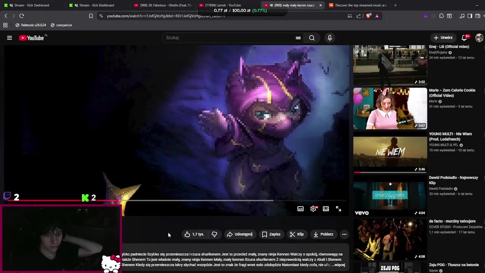Open the de facto murzyny tańcujom thumbnail

point(390,239)
